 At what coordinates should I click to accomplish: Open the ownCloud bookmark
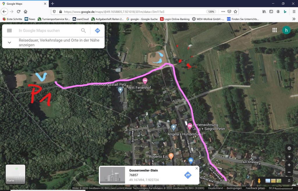[x=81, y=19]
